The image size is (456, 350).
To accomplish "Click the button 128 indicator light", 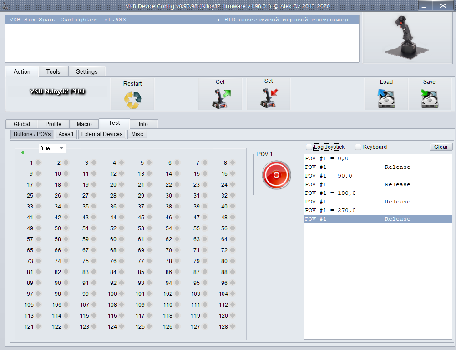I will click(x=233, y=326).
